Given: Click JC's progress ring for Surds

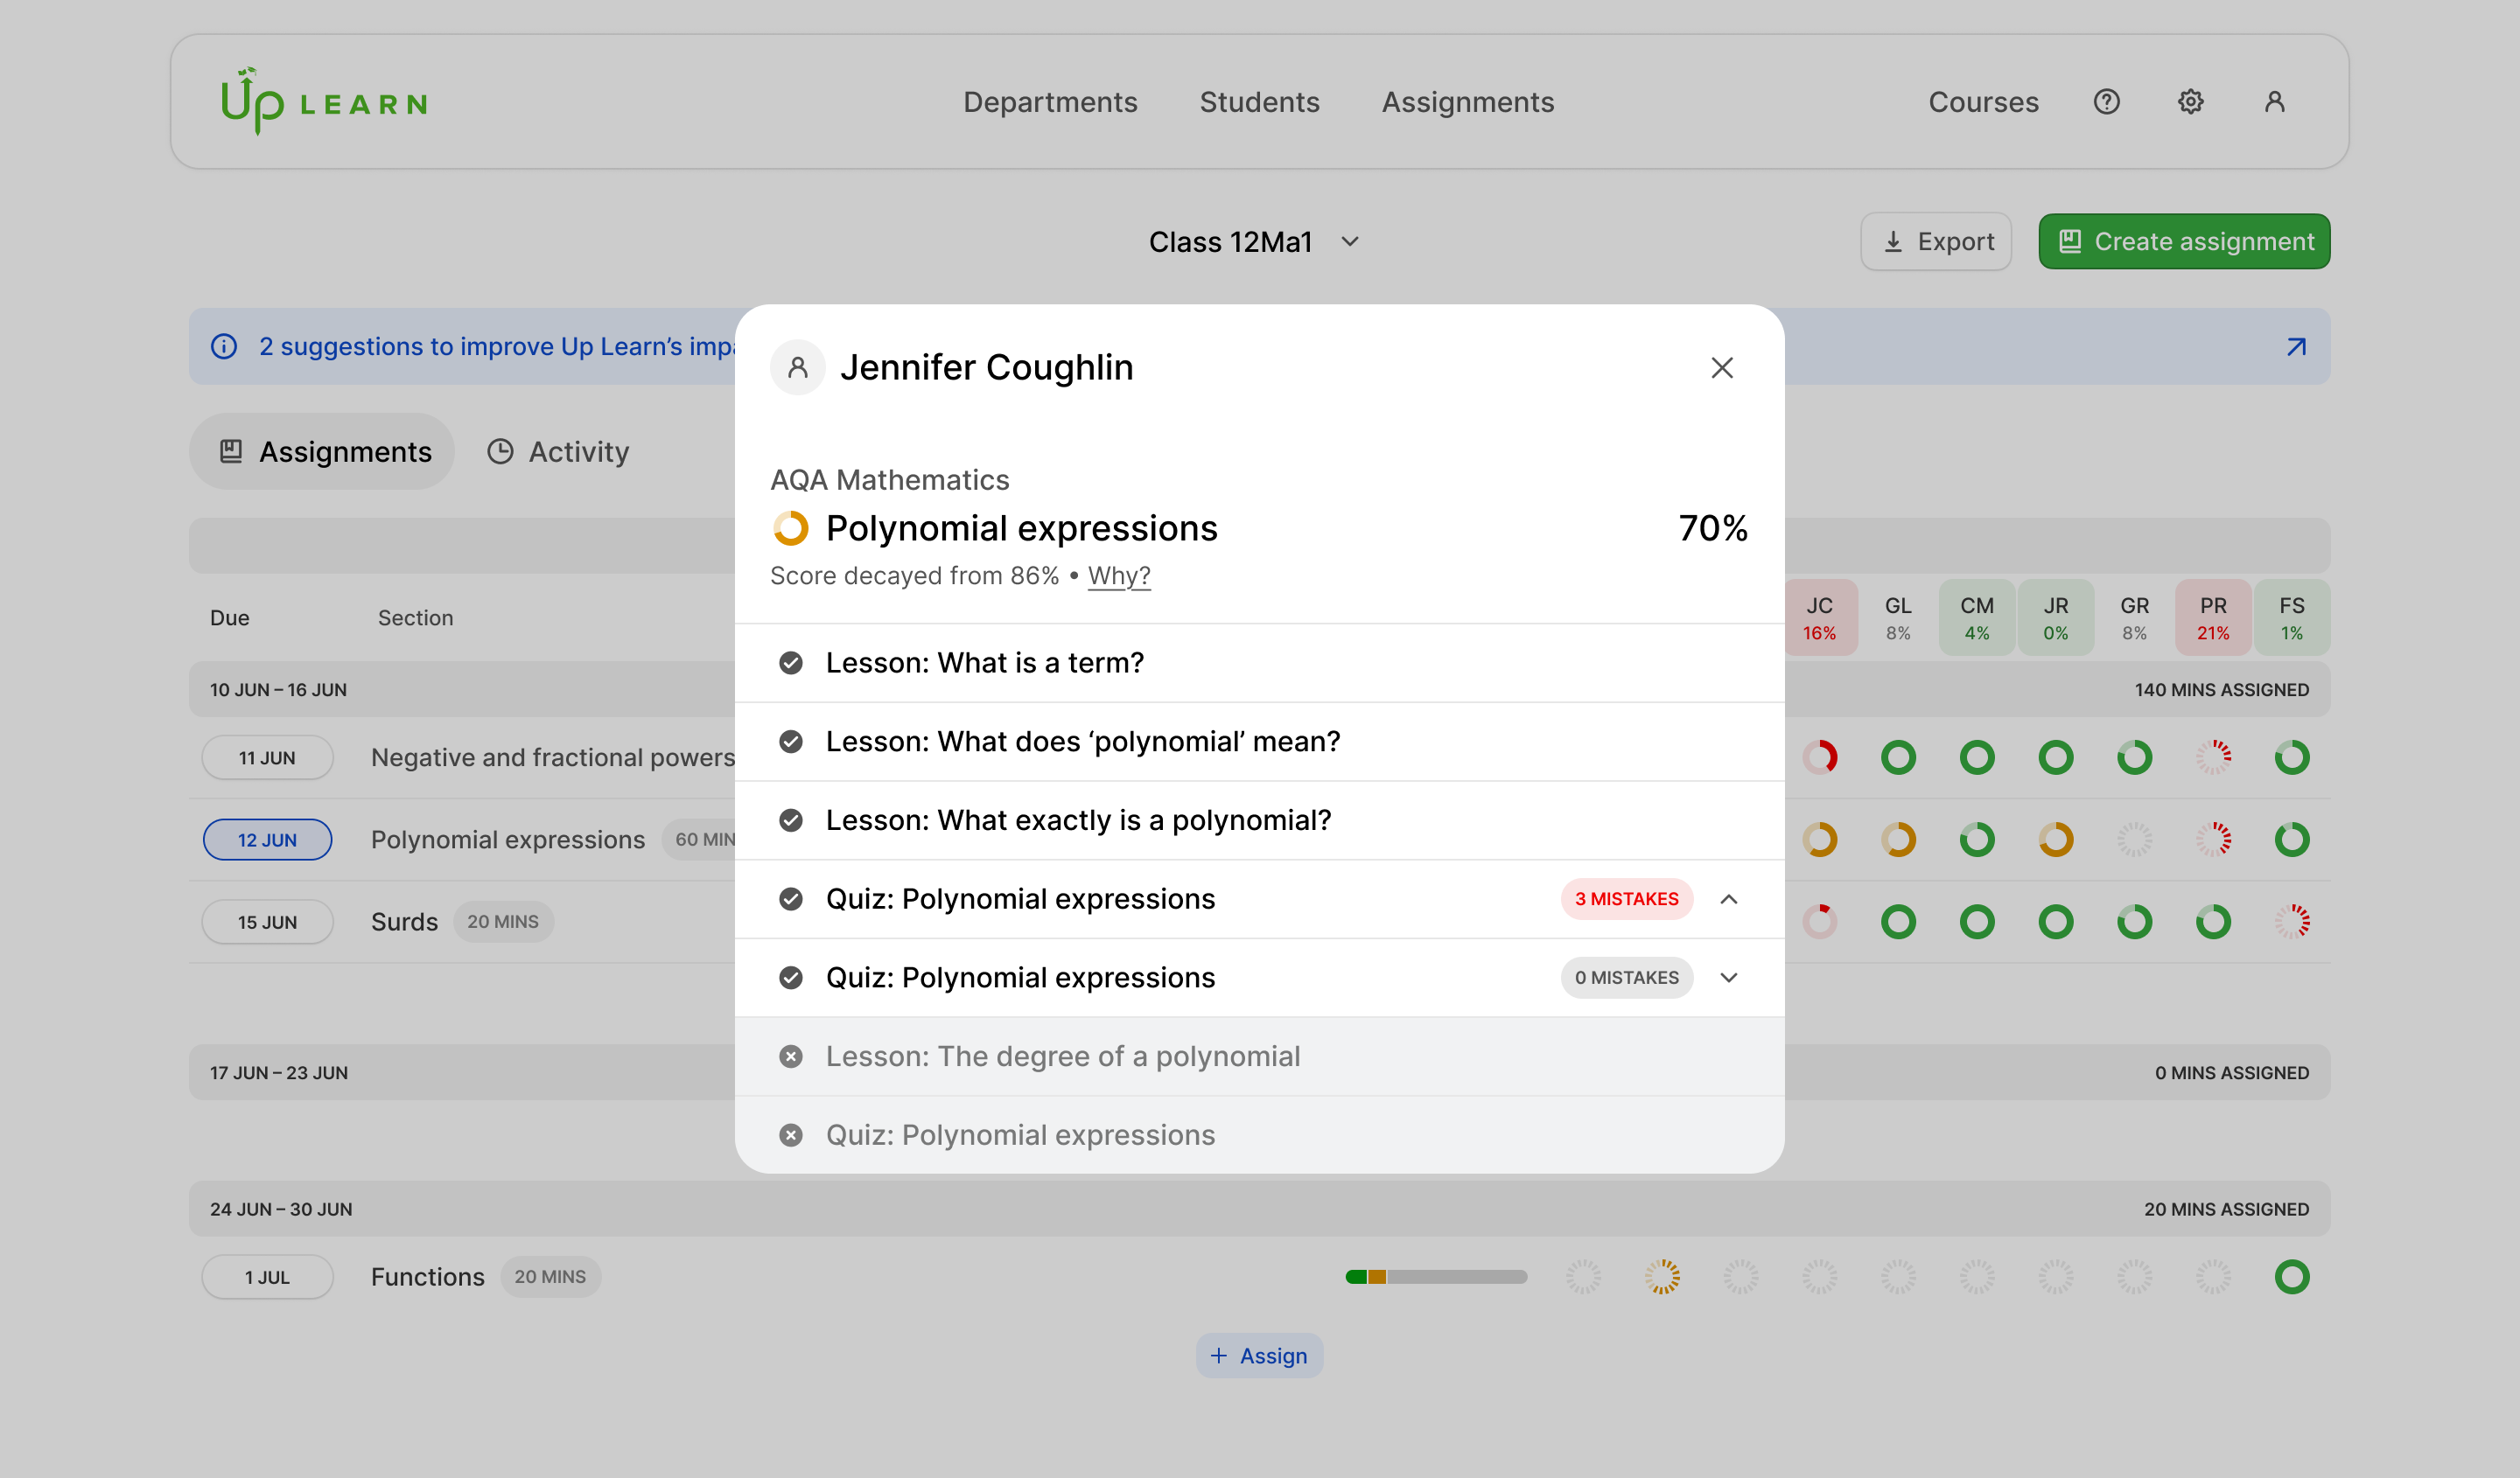Looking at the screenshot, I should tap(1819, 922).
